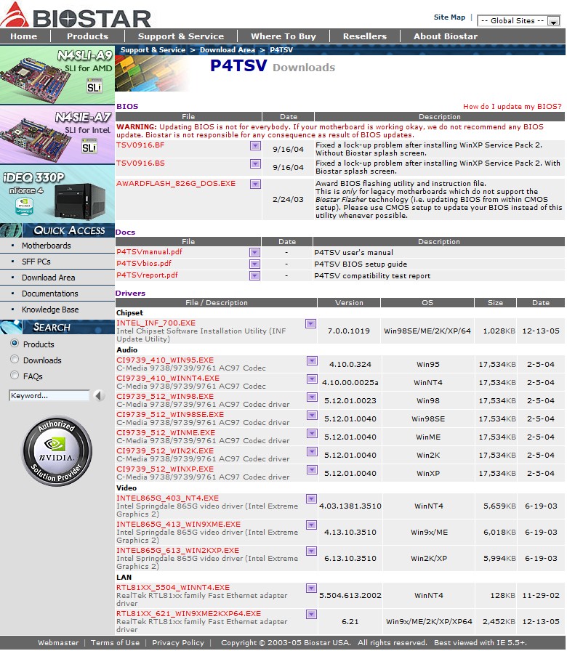The width and height of the screenshot is (567, 651).
Task: Open SFF PCs in Quick Access
Action: click(36, 262)
